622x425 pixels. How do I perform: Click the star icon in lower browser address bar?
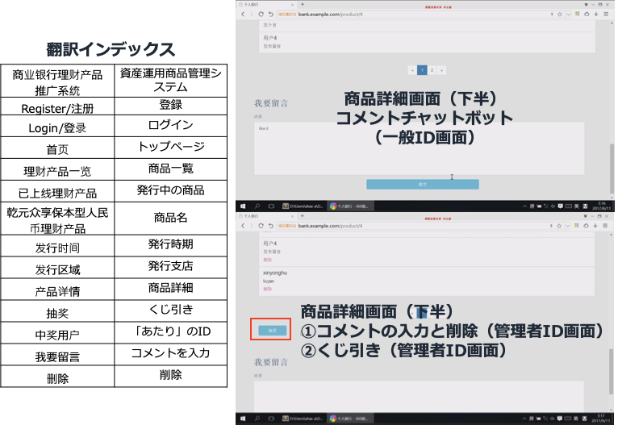pyautogui.click(x=559, y=226)
